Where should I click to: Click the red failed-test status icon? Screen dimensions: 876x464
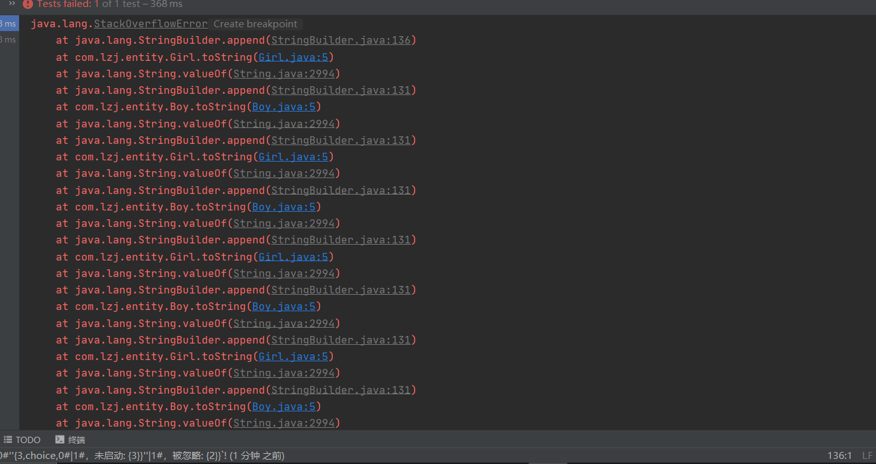(28, 4)
